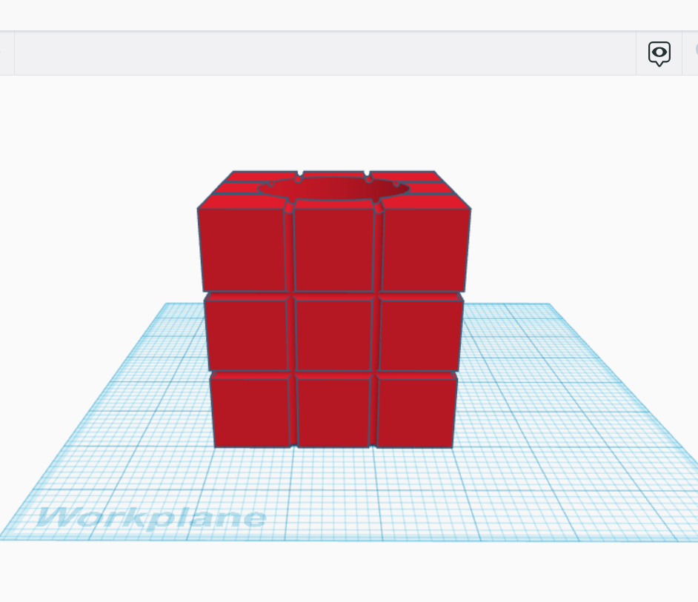This screenshot has height=602, width=698.
Task: Select the top-middle block on cube's front face
Action: click(x=333, y=250)
